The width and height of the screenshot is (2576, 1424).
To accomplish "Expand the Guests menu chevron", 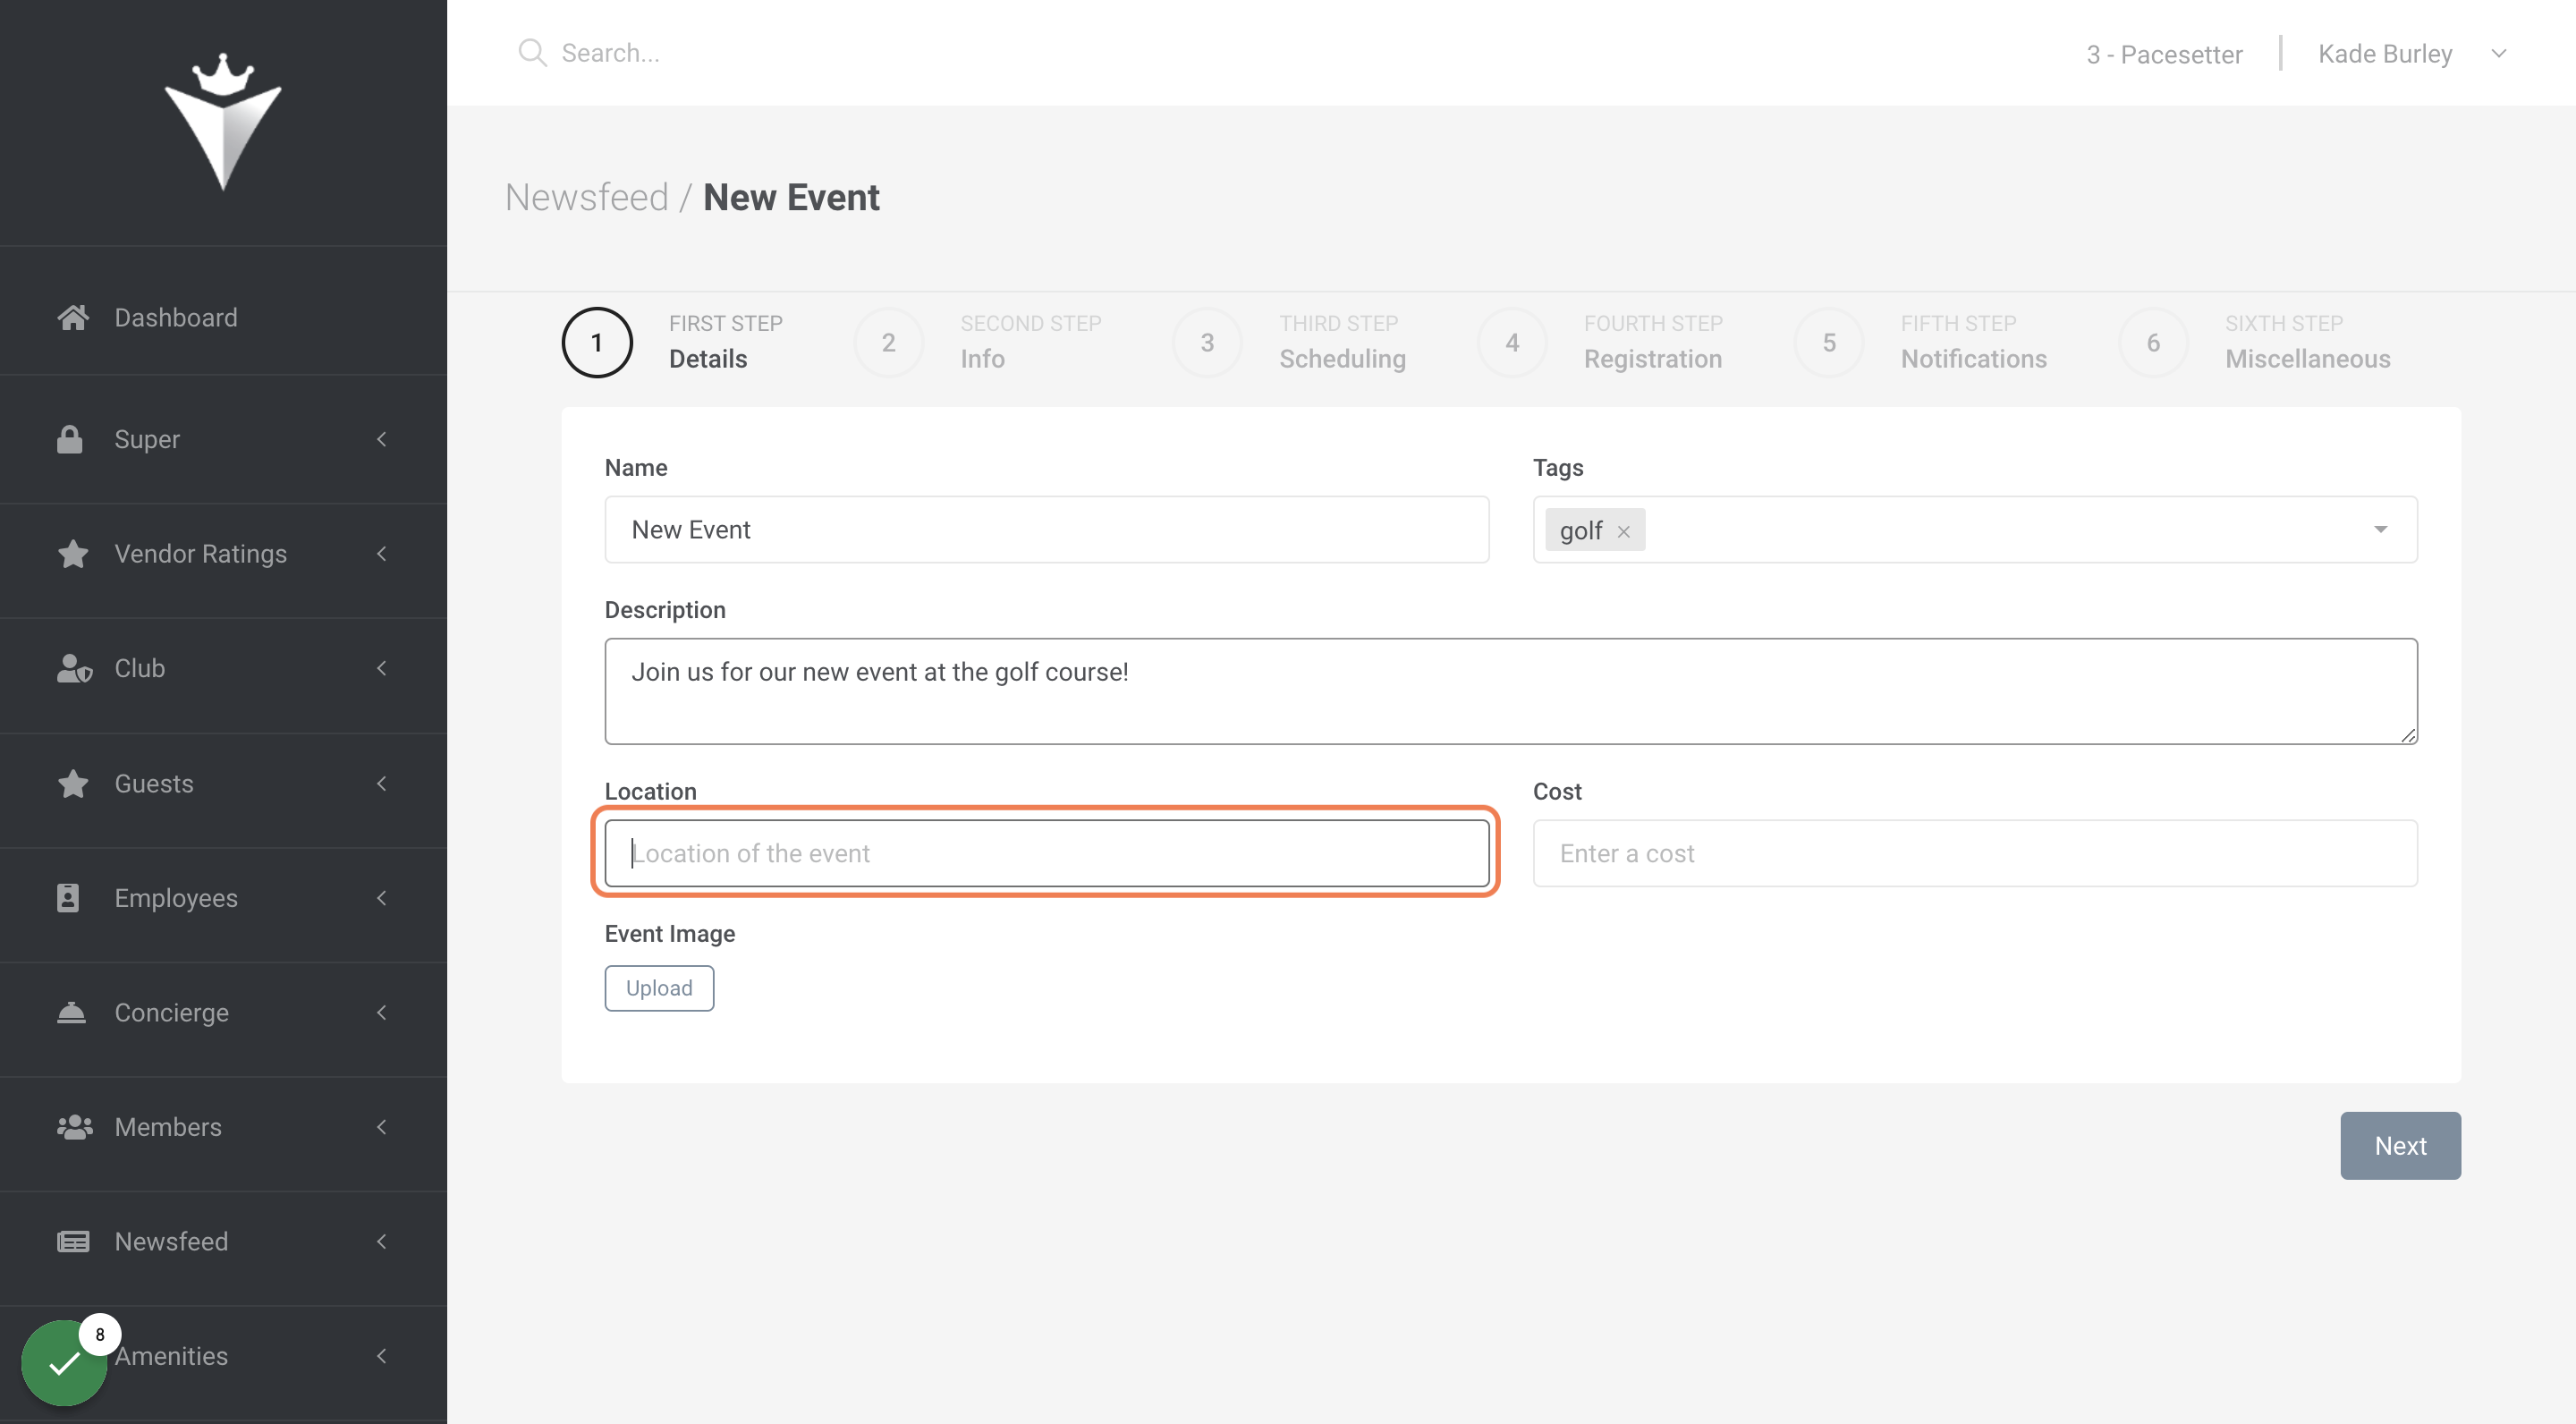I will tap(381, 783).
